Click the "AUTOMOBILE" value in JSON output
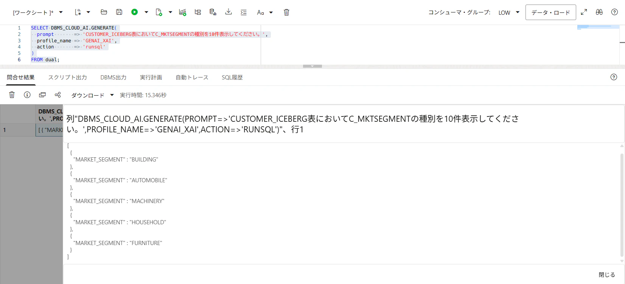Viewport: 625px width, 284px height. 148,180
